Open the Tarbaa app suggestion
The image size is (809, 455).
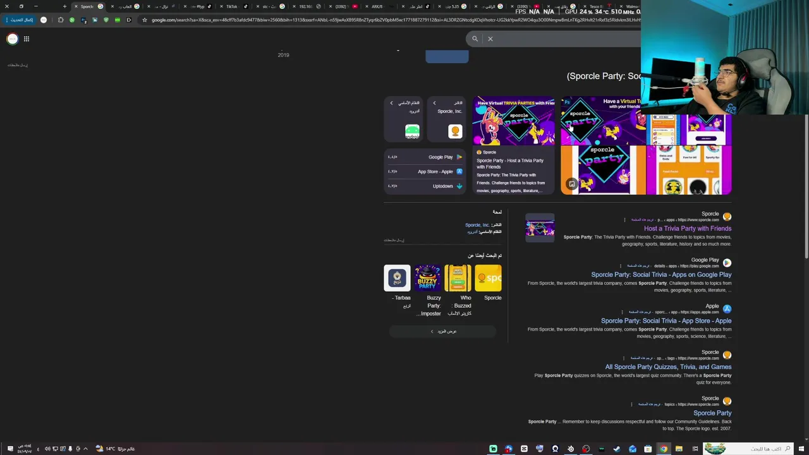point(398,287)
